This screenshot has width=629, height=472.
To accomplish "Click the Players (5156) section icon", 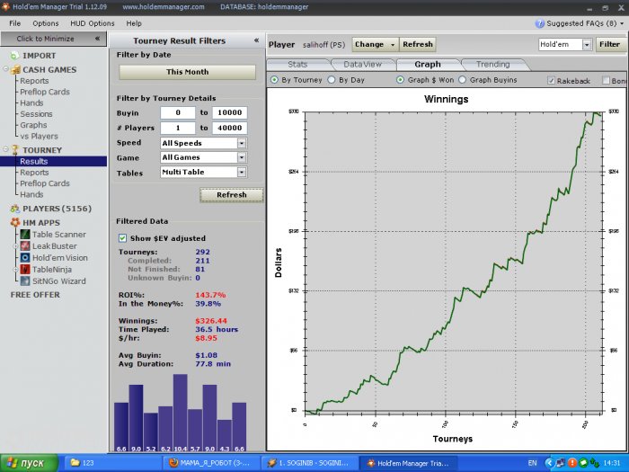I will pyautogui.click(x=14, y=209).
